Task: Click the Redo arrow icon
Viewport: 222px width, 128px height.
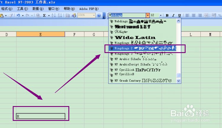Action: pyautogui.click(x=28, y=15)
